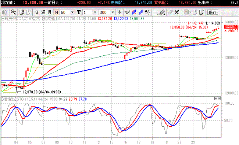Click the grayed paste chart icon
This screenshot has height=145, width=239.
tap(28, 12)
